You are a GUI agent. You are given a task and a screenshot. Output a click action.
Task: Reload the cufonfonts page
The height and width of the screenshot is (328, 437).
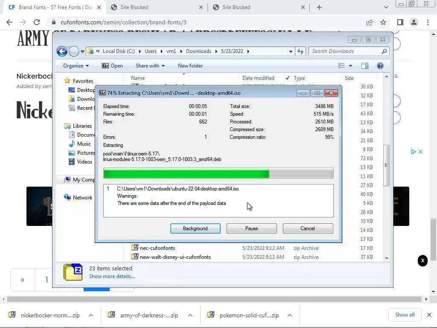point(37,22)
